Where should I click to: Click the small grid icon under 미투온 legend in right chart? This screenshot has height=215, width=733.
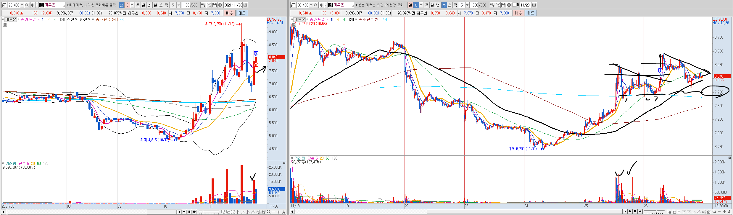294,25
